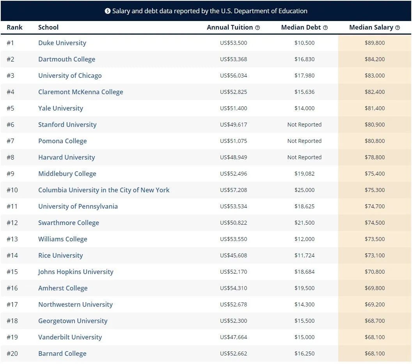This screenshot has height=364, width=412.
Task: Open the Dartmouth College link
Action: coord(67,59)
